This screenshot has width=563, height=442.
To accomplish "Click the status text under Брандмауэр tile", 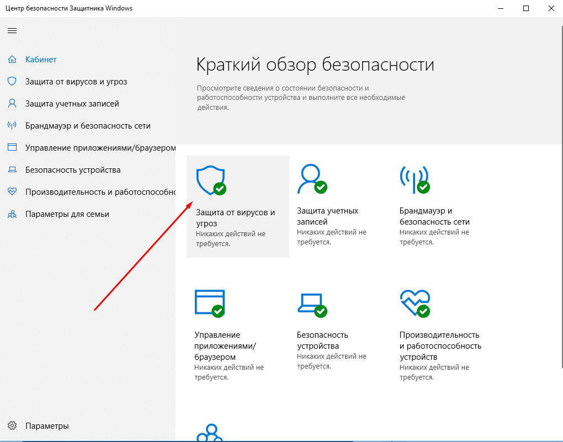I will 434,237.
